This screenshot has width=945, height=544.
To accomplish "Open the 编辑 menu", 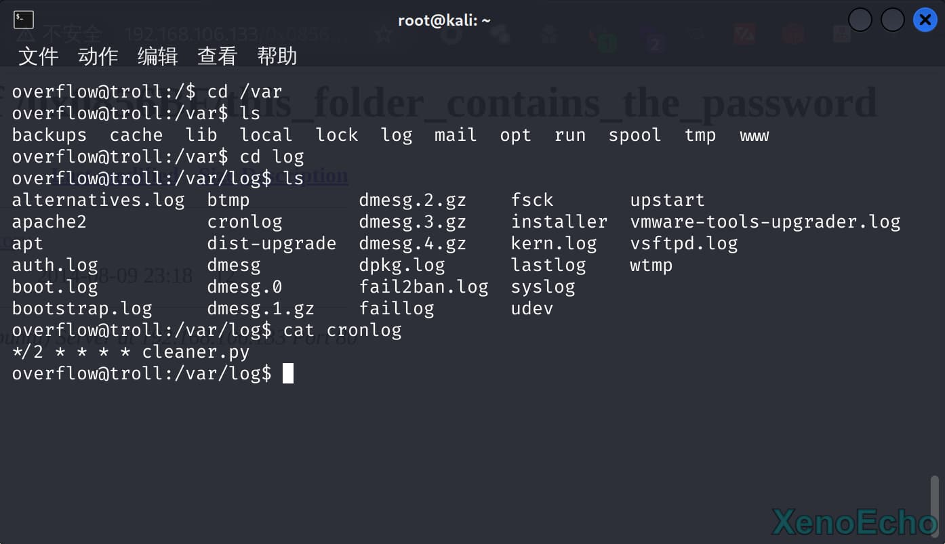I will coord(157,56).
